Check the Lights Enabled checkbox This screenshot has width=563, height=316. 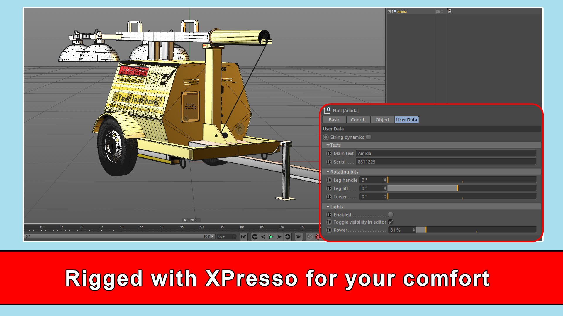390,214
